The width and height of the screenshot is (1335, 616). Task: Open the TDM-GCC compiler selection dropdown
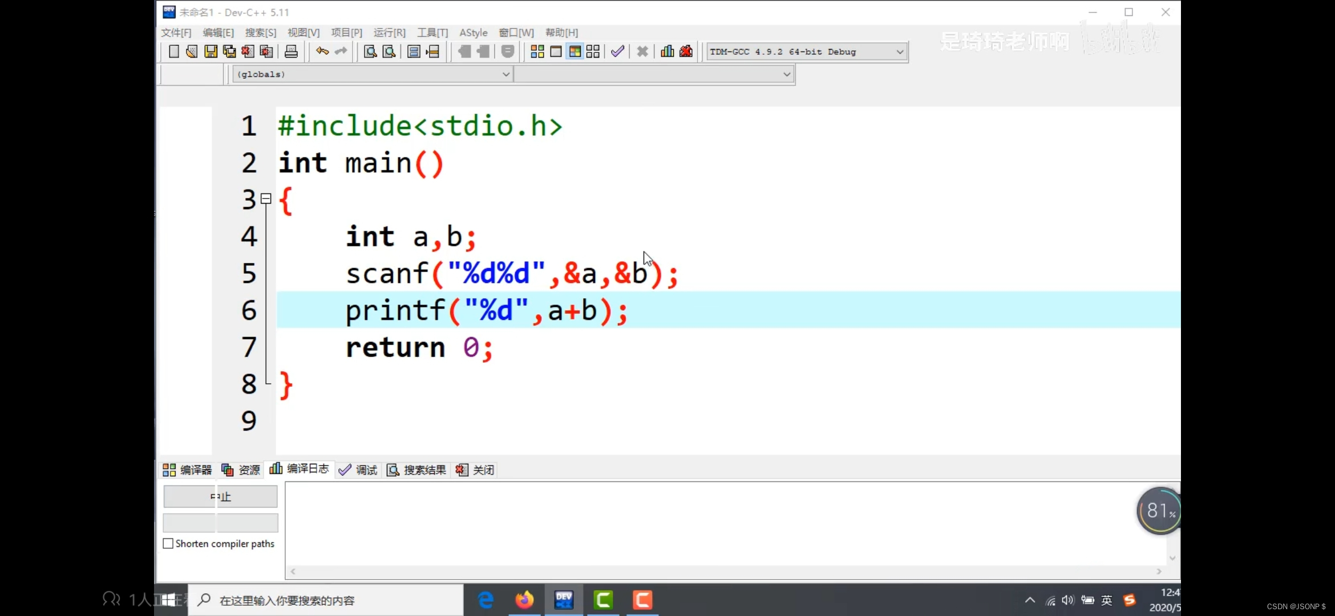click(x=900, y=52)
